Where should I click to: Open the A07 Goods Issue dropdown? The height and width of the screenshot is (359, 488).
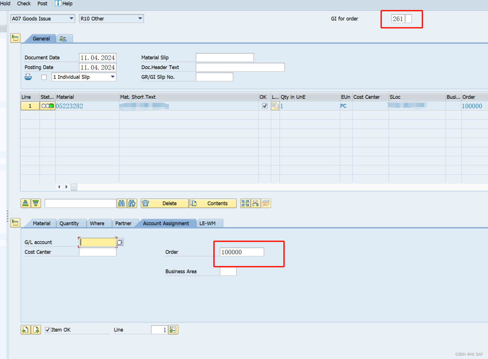tap(71, 19)
